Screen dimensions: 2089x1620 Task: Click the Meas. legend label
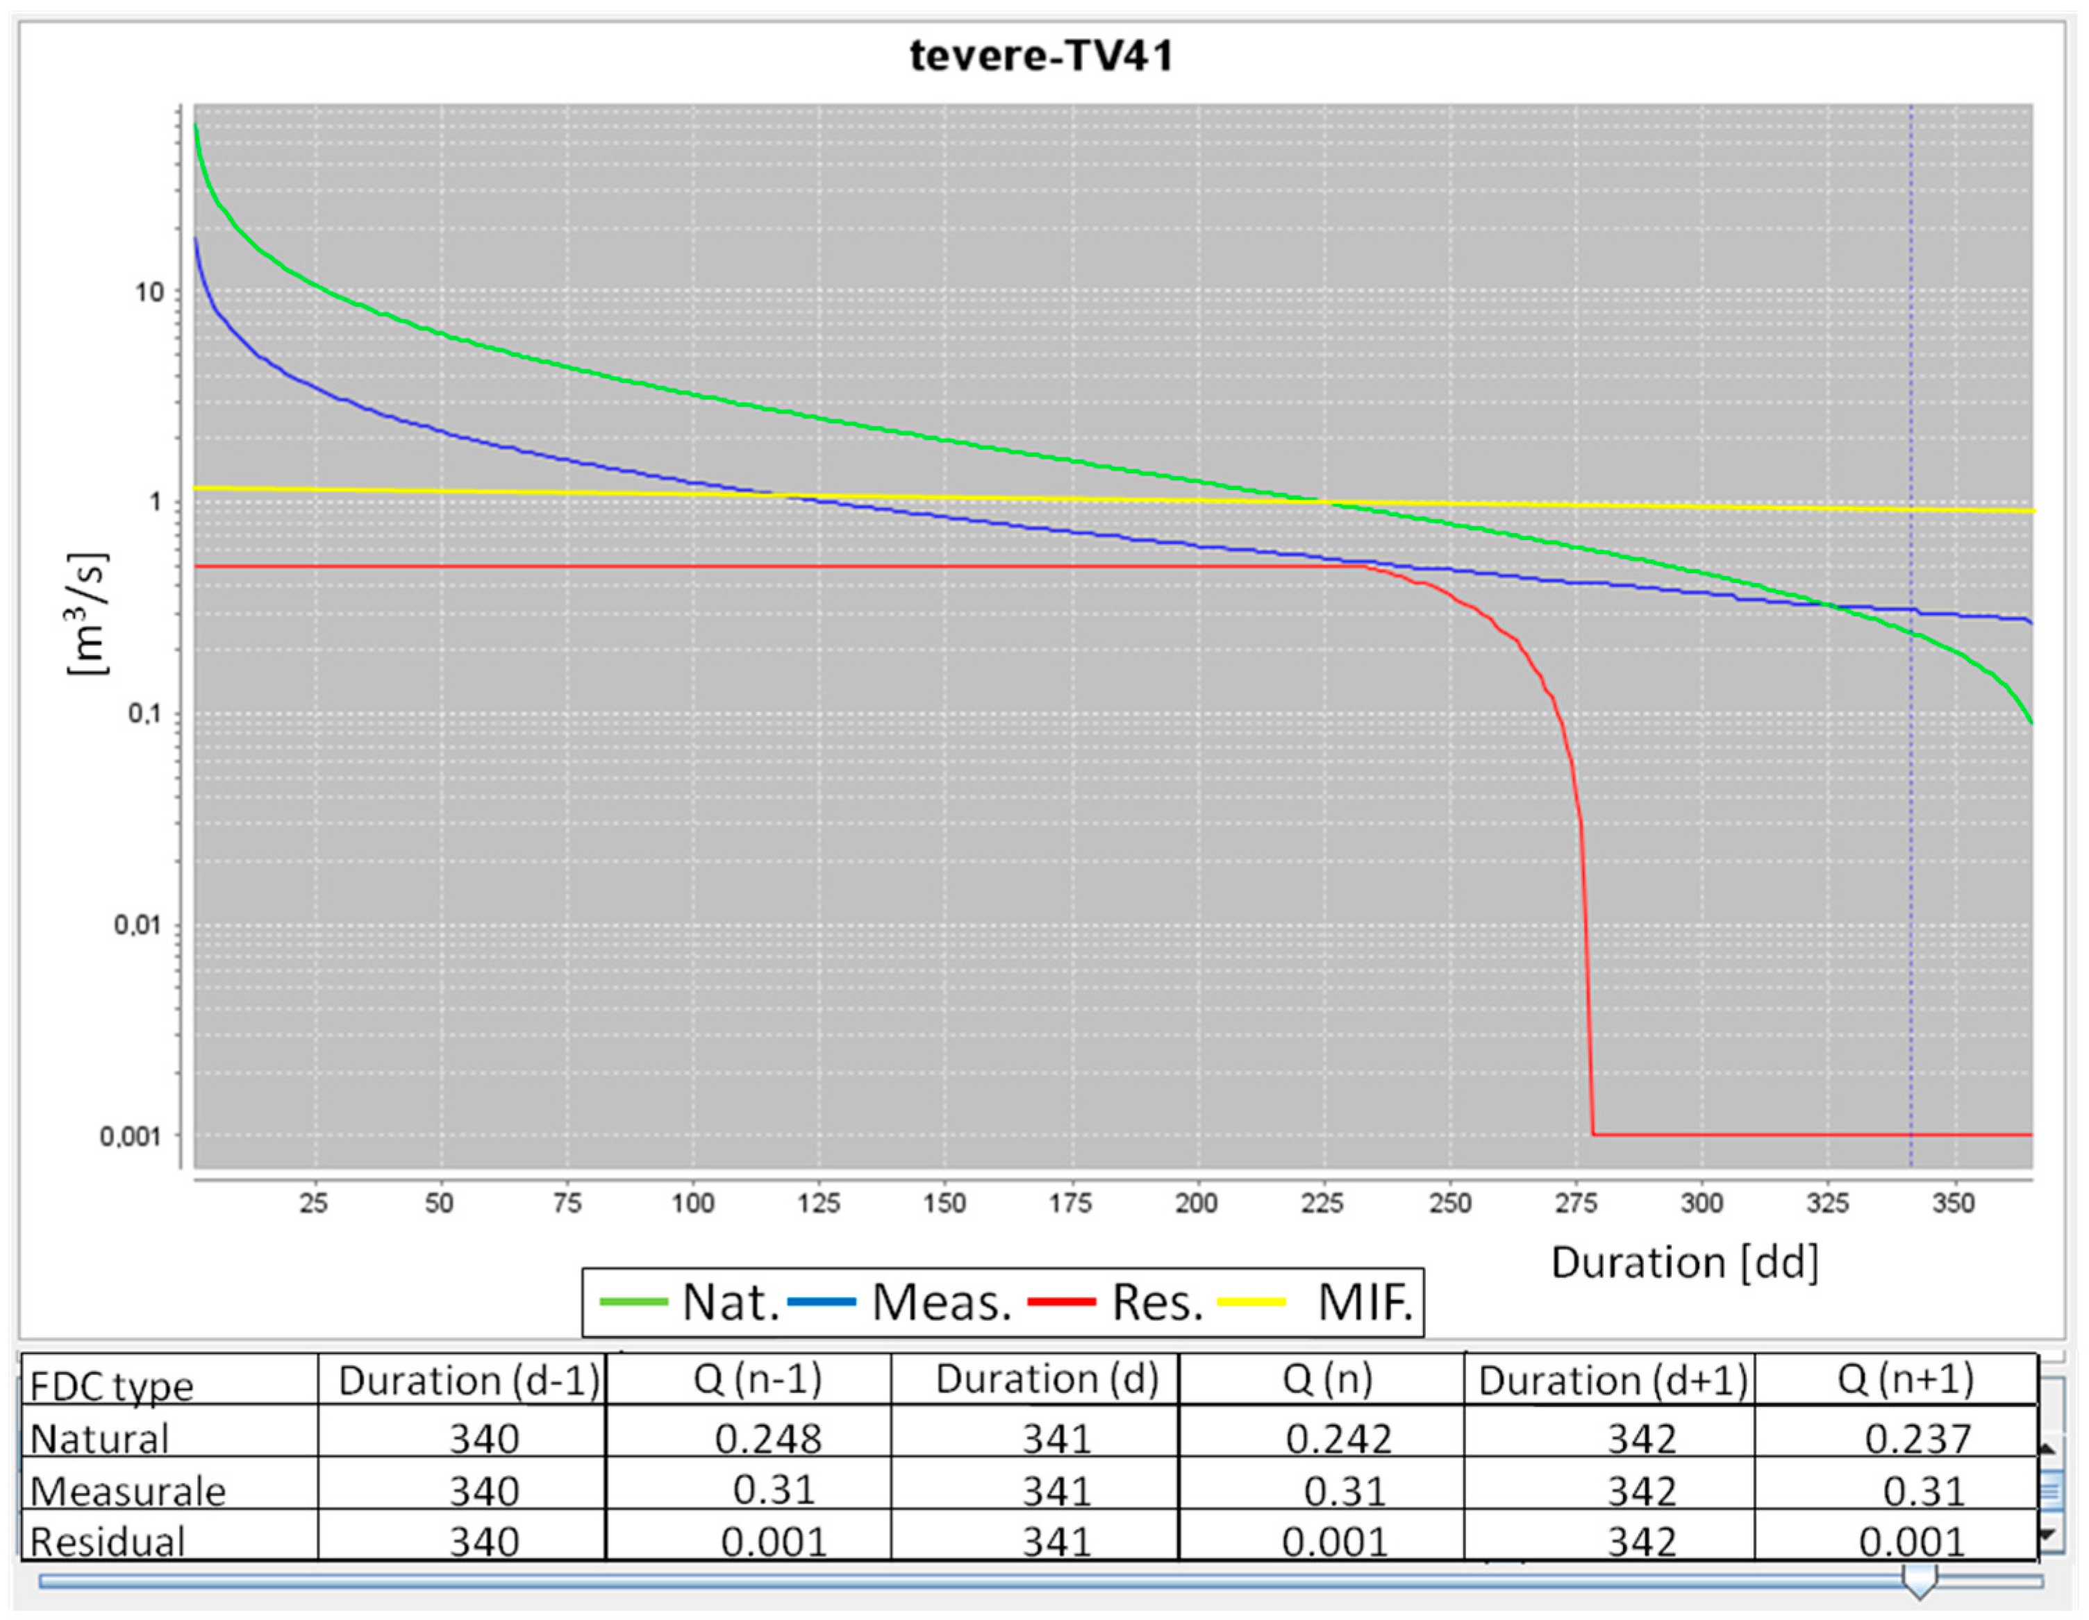(x=942, y=1301)
